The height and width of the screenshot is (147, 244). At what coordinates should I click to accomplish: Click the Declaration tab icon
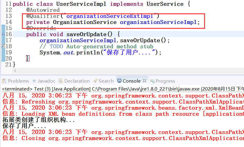pos(61,81)
